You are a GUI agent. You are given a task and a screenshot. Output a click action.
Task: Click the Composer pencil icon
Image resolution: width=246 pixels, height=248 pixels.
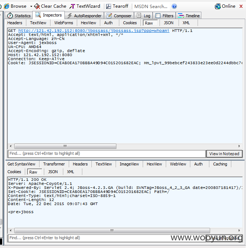pyautogui.click(x=109, y=15)
